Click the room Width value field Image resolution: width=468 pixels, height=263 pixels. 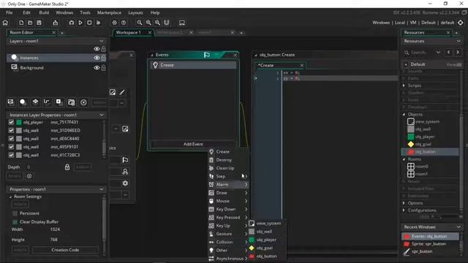55,229
